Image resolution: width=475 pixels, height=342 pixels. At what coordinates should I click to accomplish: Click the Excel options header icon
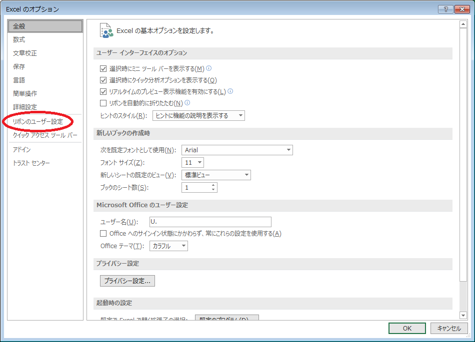pos(106,30)
